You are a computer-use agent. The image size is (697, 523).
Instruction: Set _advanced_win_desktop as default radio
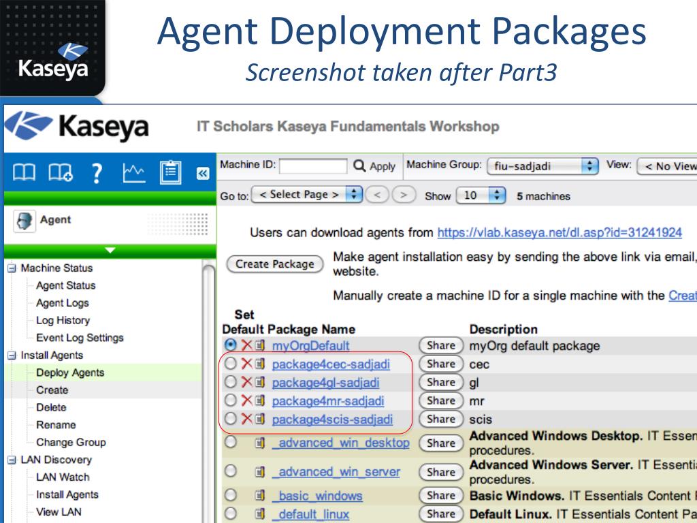pos(230,442)
